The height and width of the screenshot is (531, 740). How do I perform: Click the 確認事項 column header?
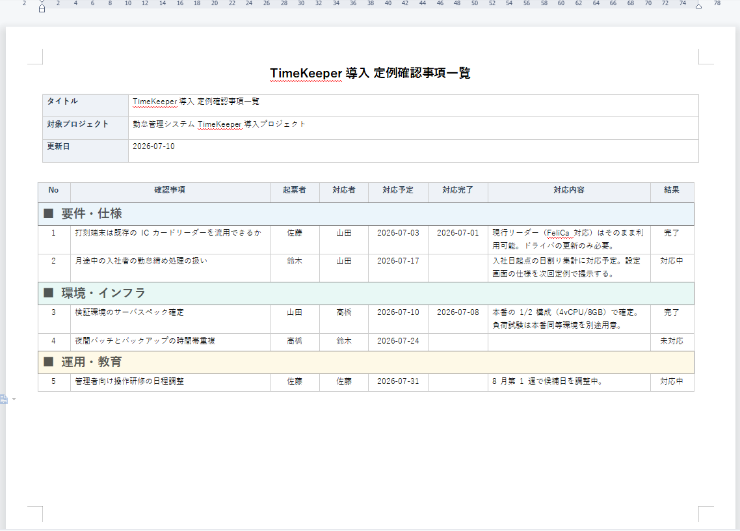coord(170,192)
